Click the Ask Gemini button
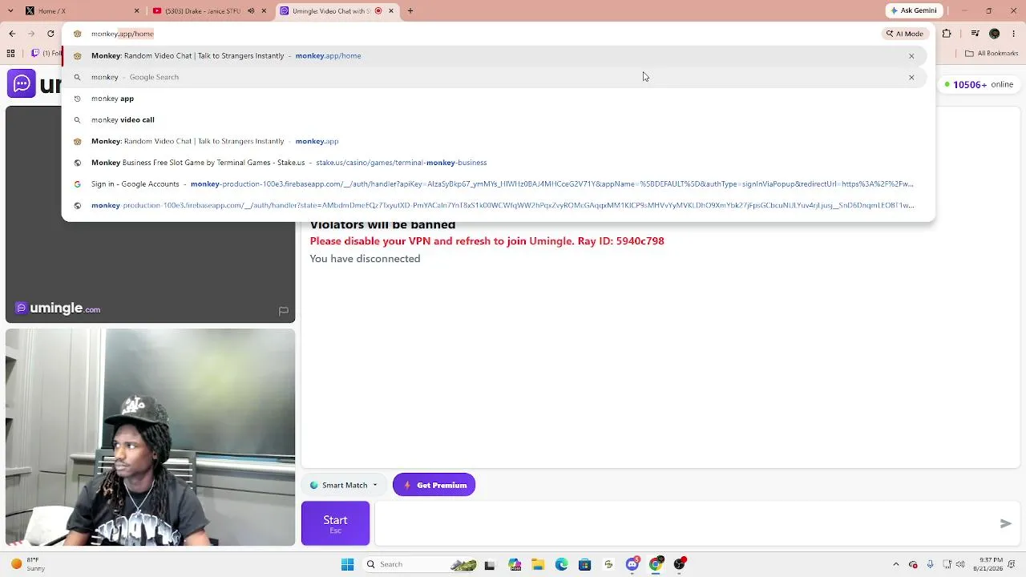1026x577 pixels. (x=914, y=11)
